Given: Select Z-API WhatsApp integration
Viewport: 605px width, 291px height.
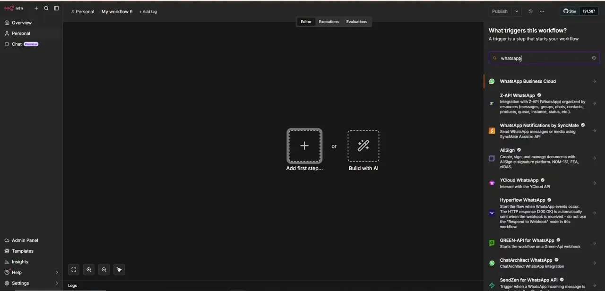Looking at the screenshot, I should pyautogui.click(x=542, y=103).
